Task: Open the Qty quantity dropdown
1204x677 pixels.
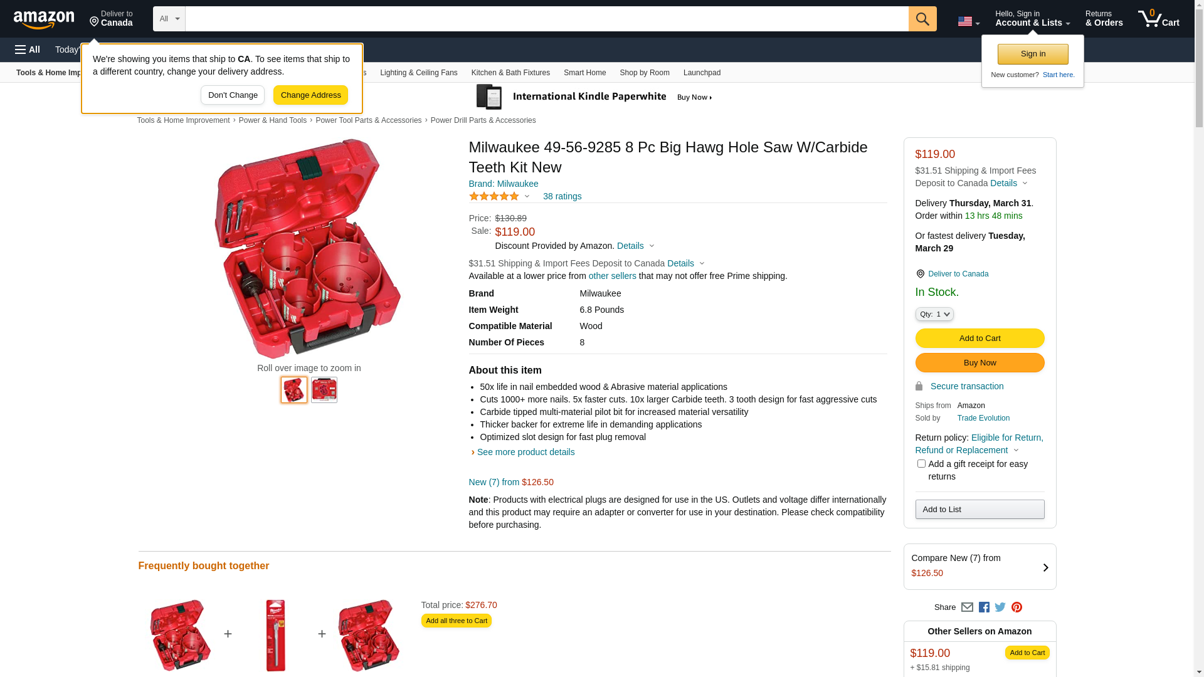Action: (934, 314)
